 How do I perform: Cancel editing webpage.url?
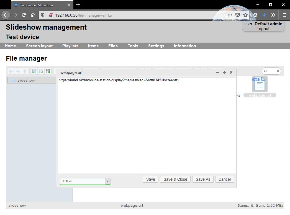pyautogui.click(x=225, y=179)
